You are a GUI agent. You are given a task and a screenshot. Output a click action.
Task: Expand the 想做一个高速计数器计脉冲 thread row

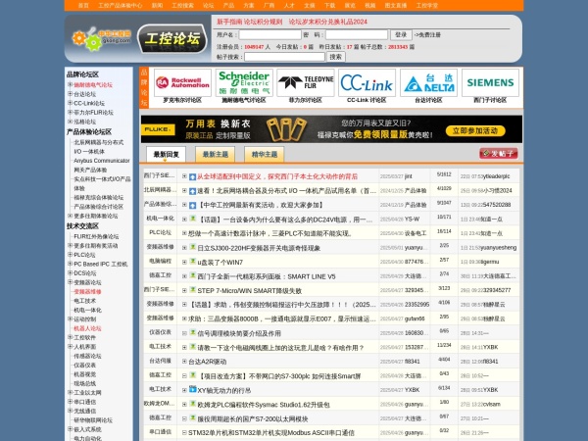click(x=184, y=233)
